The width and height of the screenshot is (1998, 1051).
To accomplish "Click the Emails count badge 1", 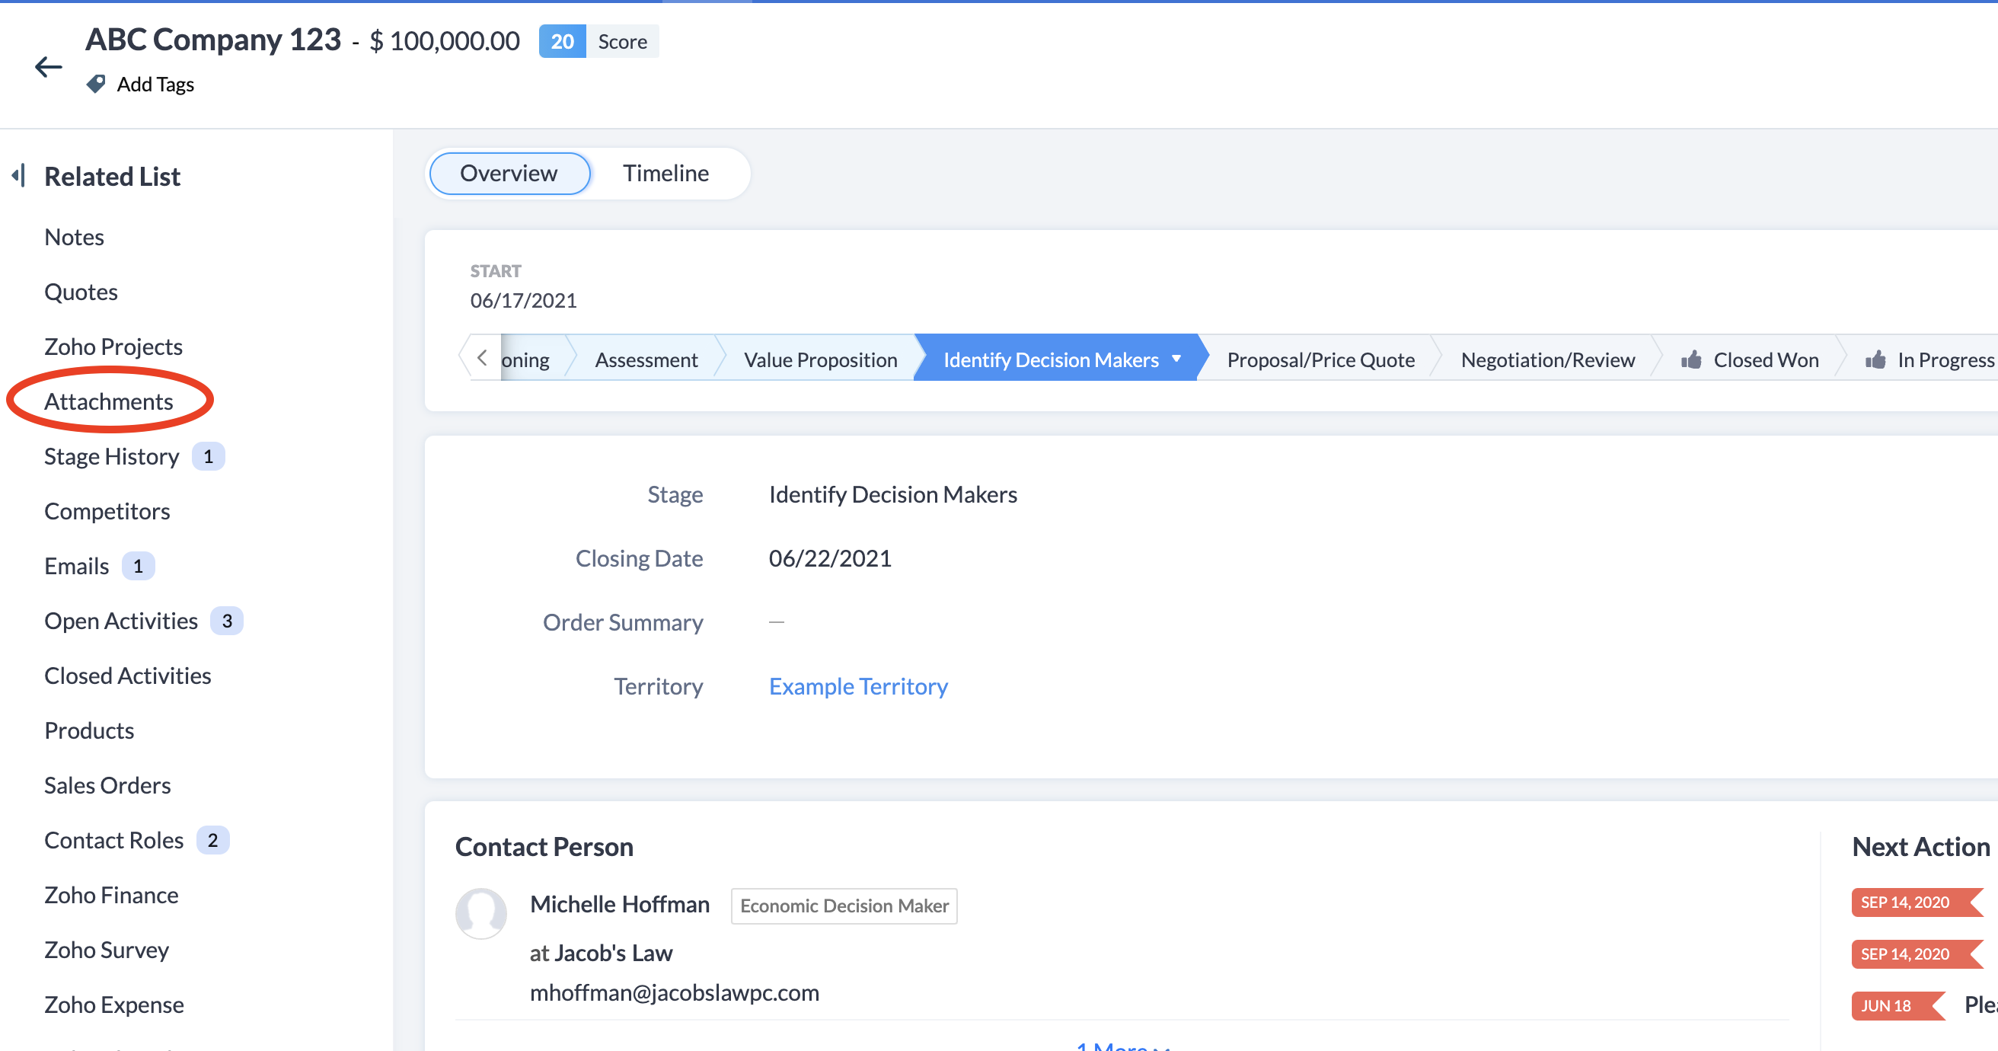I will pos(138,565).
